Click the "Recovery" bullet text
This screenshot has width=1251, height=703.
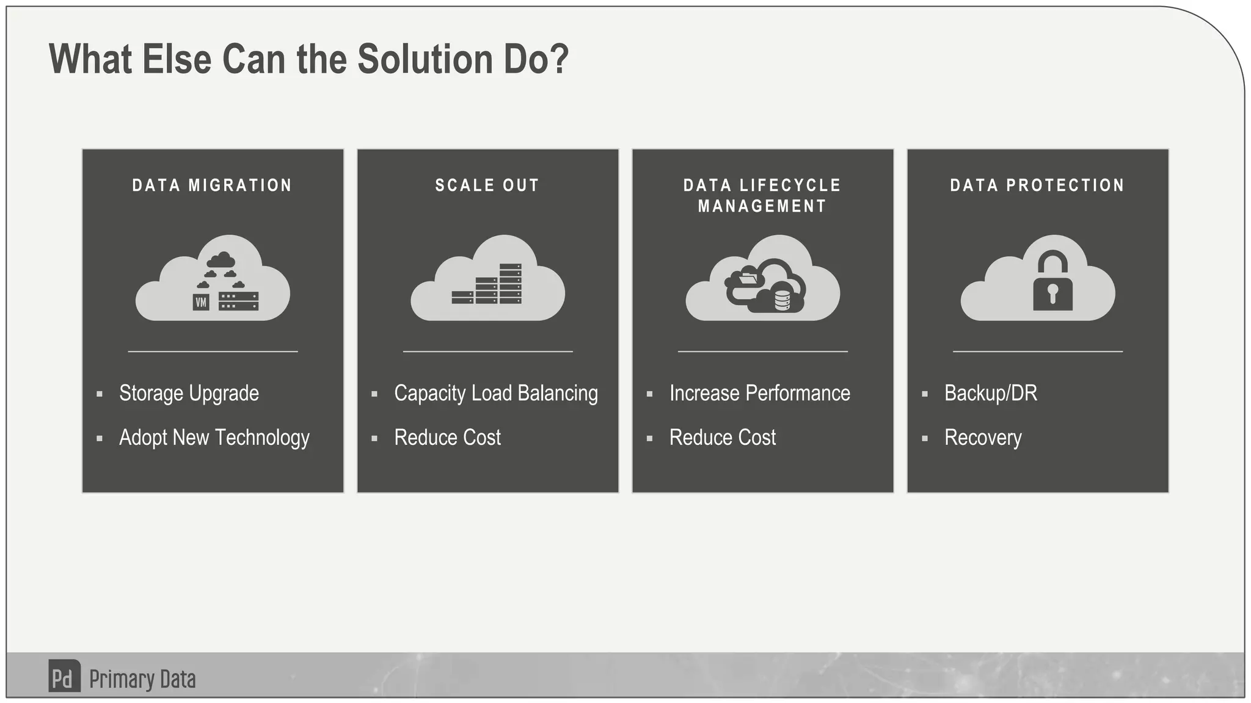pos(983,438)
